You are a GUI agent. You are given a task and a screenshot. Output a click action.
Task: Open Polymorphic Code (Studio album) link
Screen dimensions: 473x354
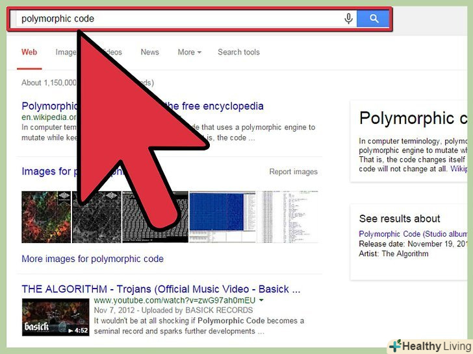pos(413,234)
